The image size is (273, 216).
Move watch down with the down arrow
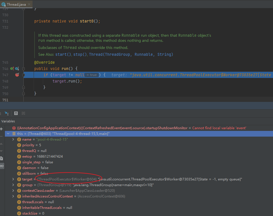point(1,151)
